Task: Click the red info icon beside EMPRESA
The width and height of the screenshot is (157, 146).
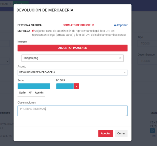Action: 33,31
